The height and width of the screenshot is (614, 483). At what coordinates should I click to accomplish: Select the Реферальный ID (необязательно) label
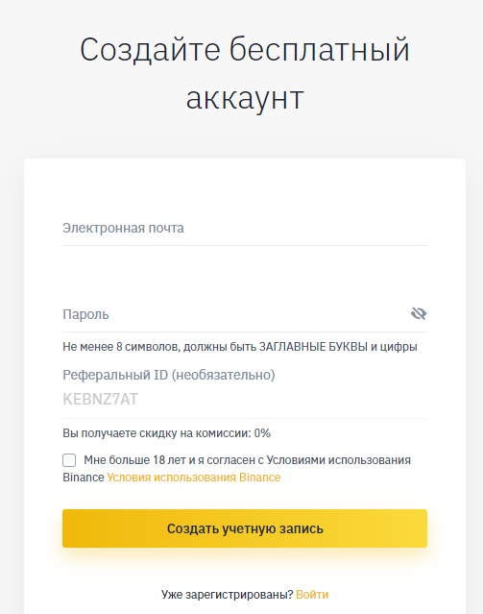[x=169, y=375]
